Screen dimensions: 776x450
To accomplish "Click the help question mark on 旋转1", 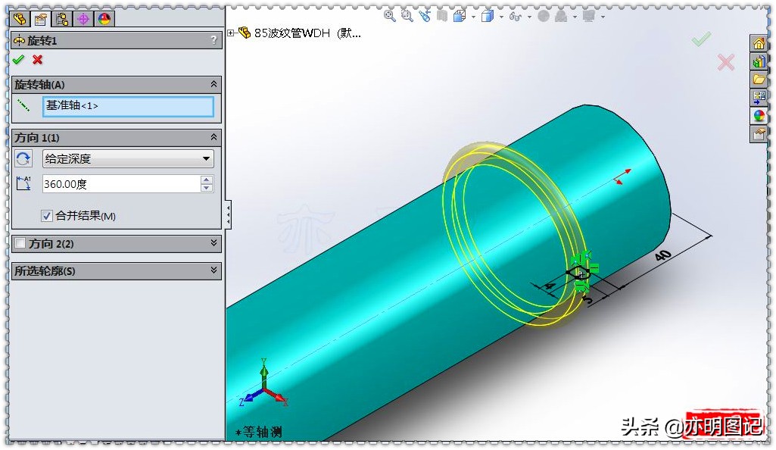I will coord(214,40).
